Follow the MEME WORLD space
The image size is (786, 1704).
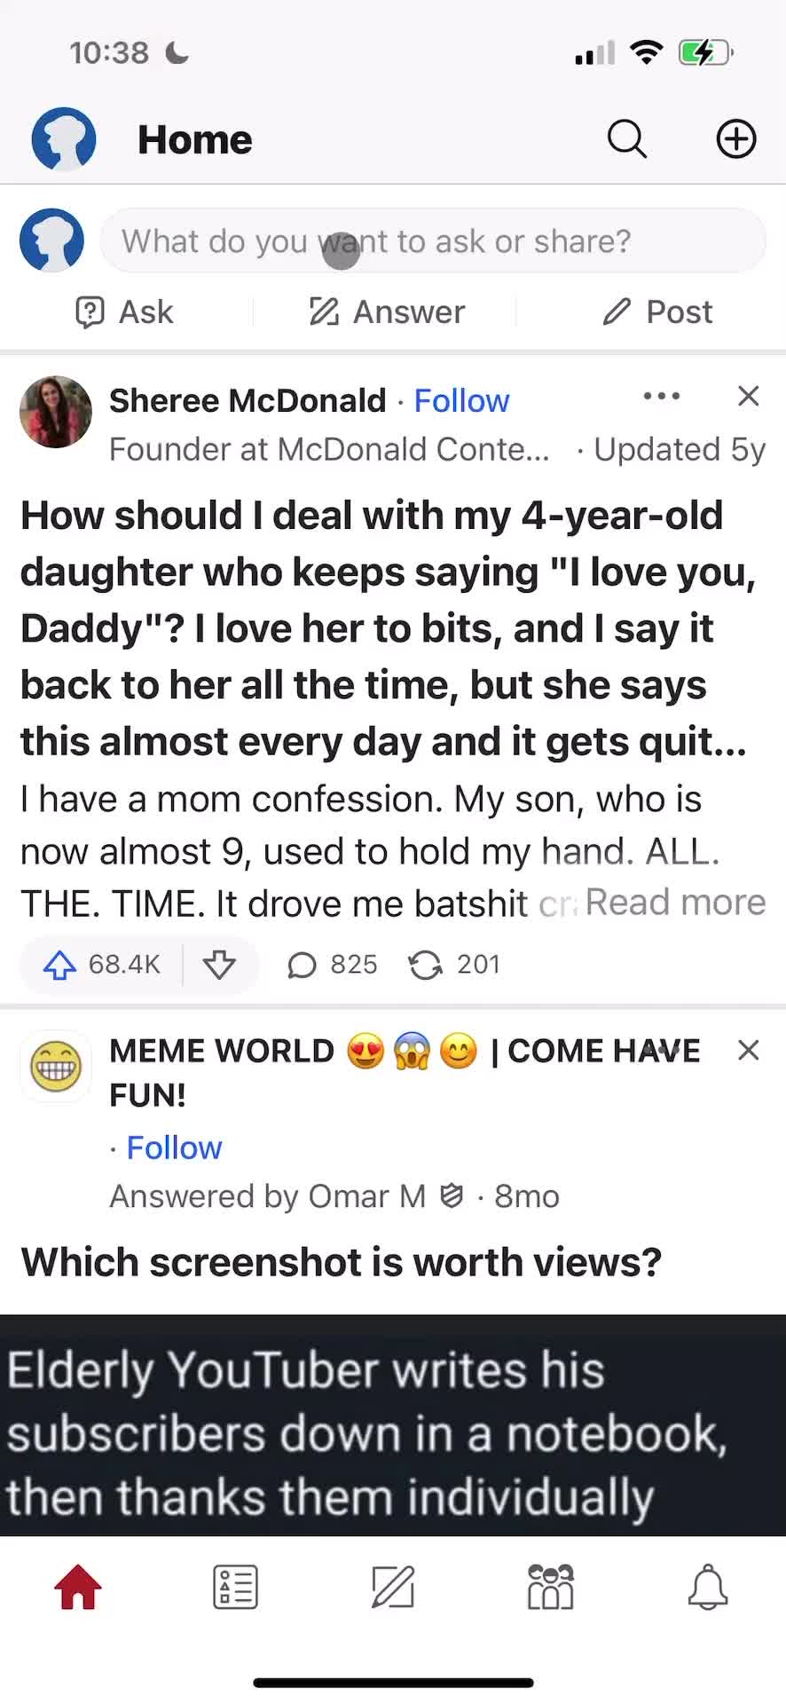point(174,1148)
